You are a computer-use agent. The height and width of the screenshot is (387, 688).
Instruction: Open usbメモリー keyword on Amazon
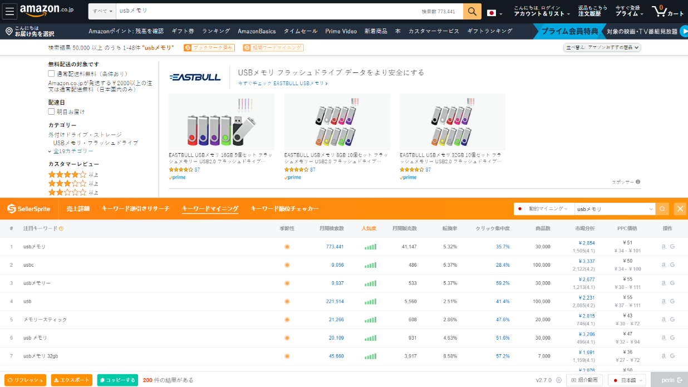coord(663,283)
